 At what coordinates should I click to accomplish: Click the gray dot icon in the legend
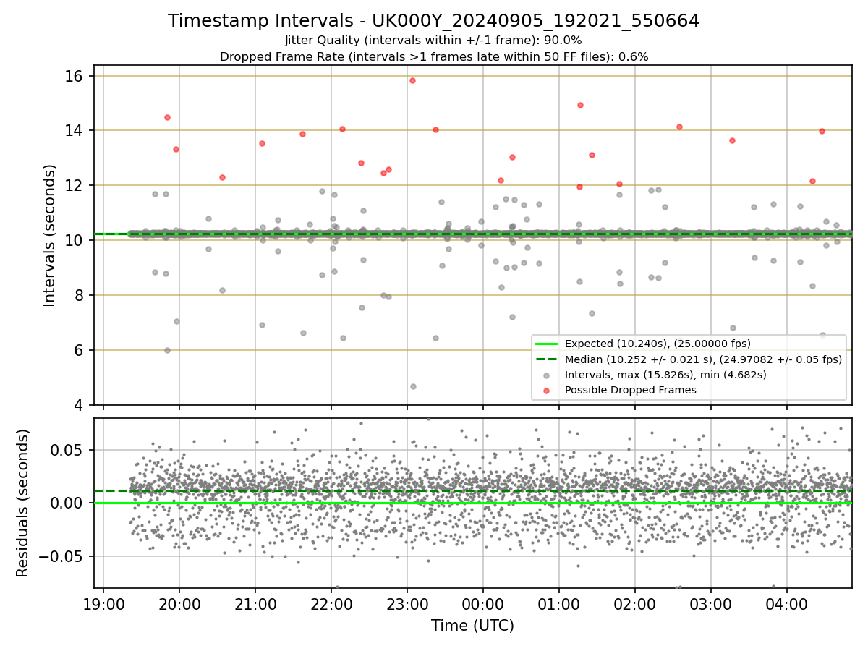click(x=546, y=375)
